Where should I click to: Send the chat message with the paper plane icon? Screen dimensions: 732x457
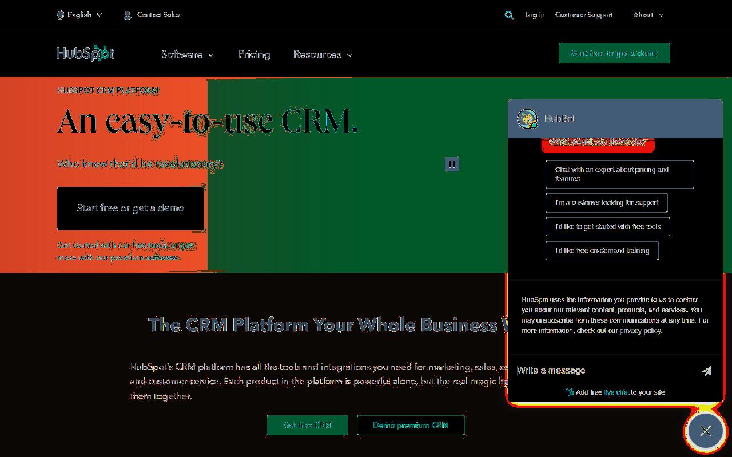[707, 371]
